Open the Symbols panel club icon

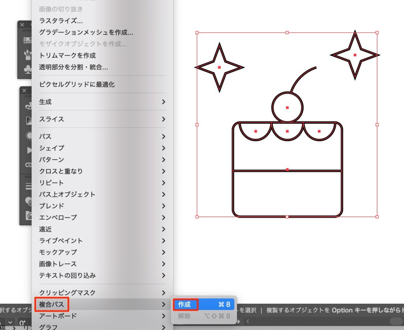click(x=28, y=69)
